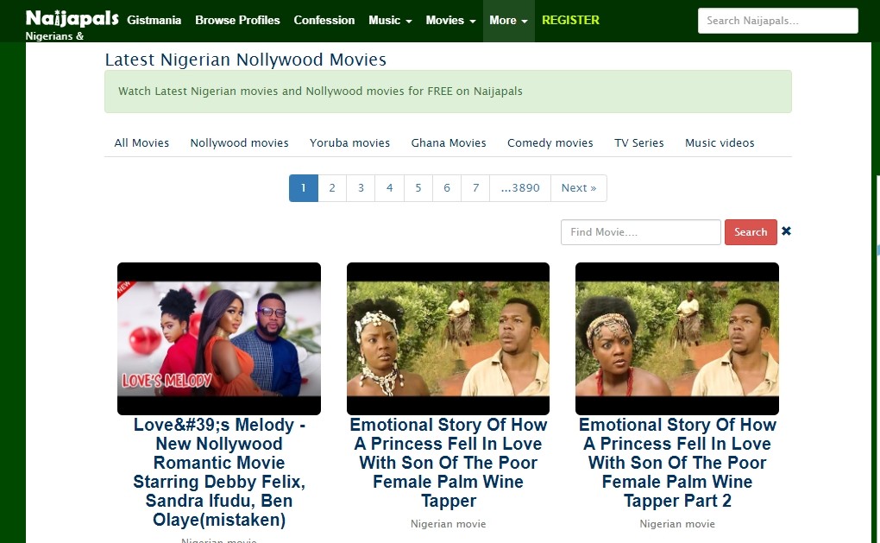Click the Watch Latest Nigerian movies banner text

[320, 91]
